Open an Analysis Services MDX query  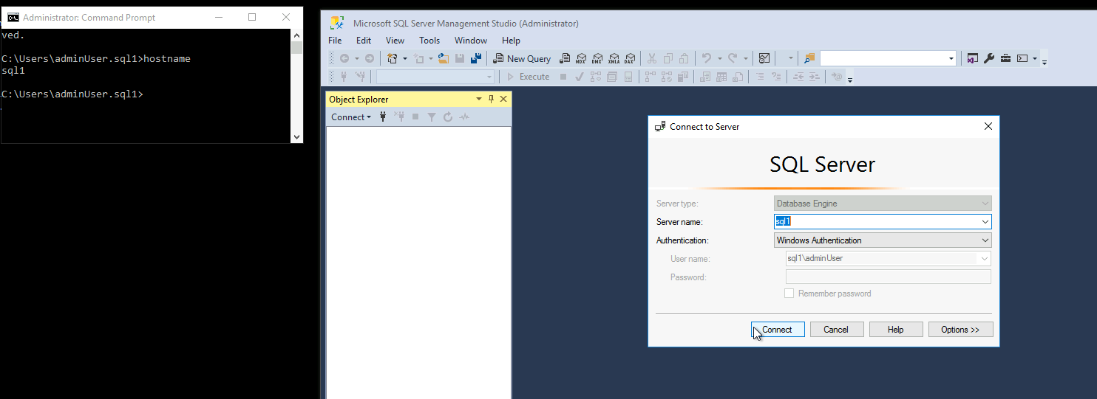[580, 58]
